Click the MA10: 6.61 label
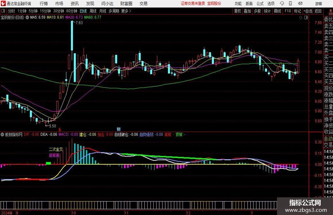Screen dimensions: 333x215 tap(55, 17)
